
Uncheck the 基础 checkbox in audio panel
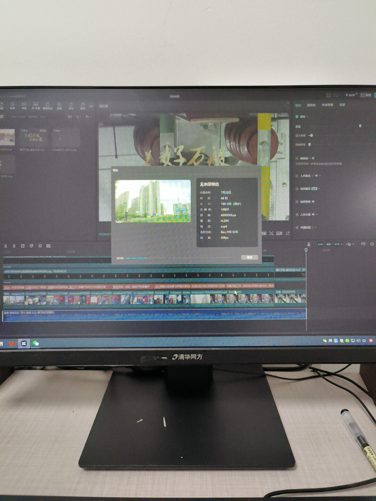(x=297, y=117)
